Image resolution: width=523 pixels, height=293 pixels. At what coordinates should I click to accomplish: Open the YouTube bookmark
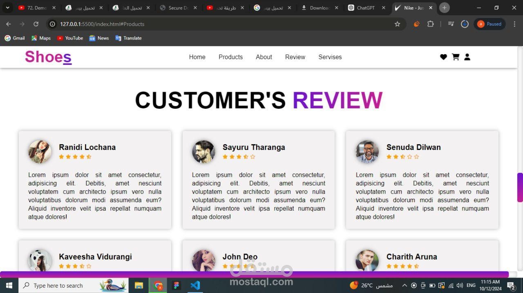point(70,38)
